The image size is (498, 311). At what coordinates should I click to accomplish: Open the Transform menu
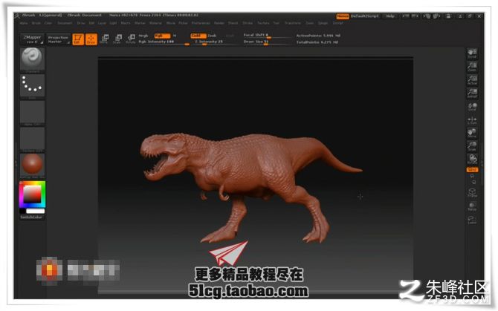(x=293, y=23)
